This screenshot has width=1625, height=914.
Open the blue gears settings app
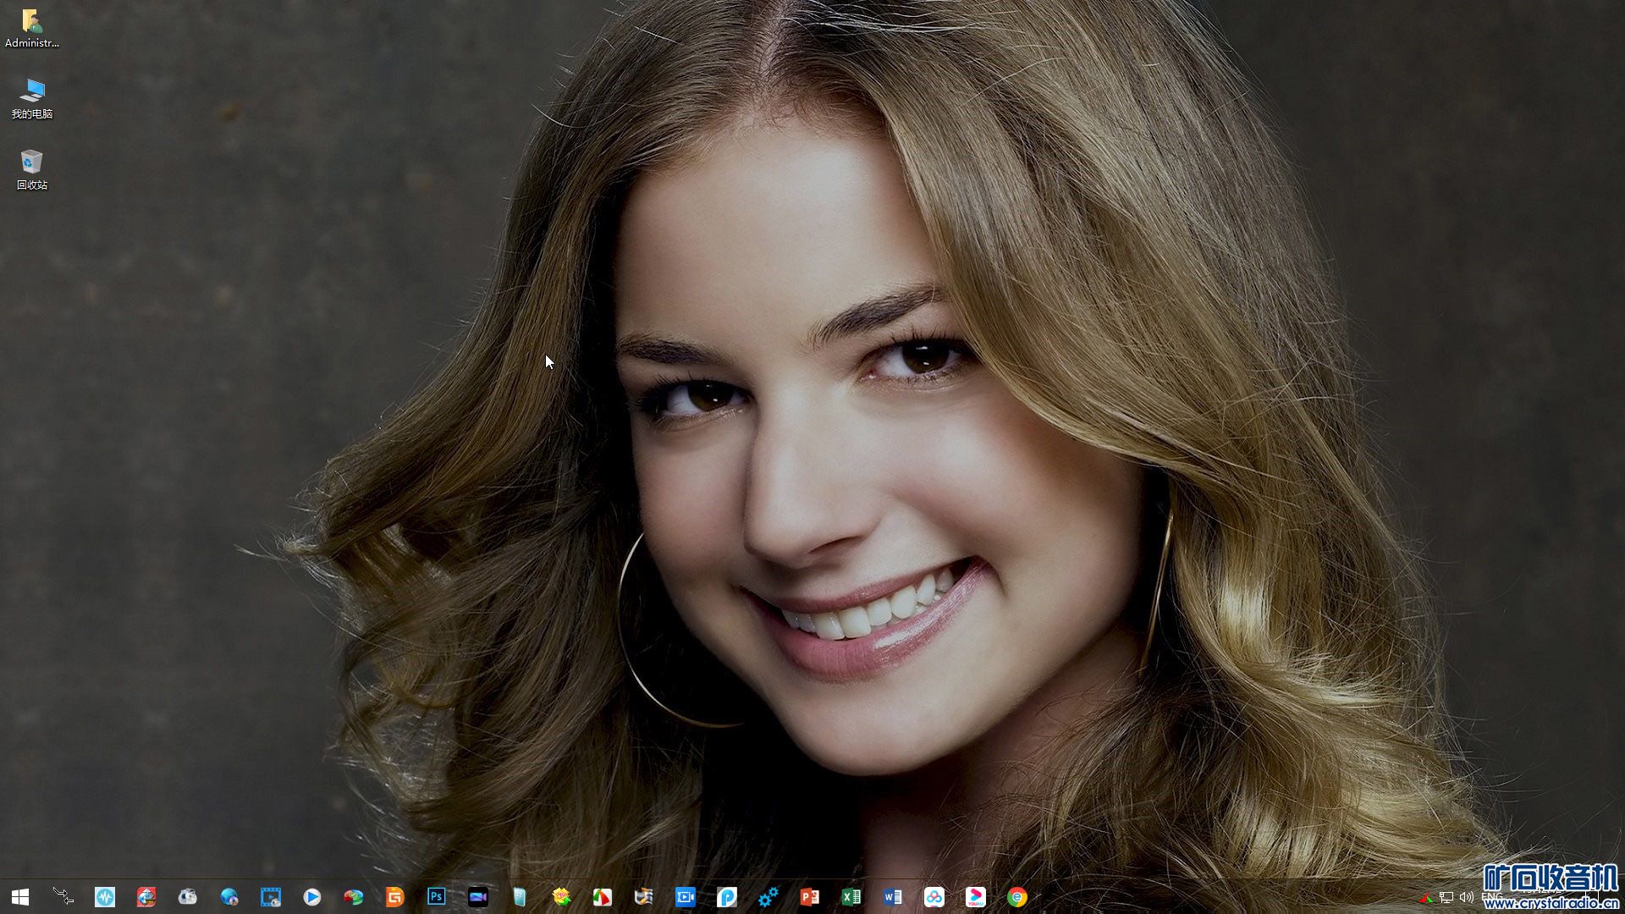point(768,896)
